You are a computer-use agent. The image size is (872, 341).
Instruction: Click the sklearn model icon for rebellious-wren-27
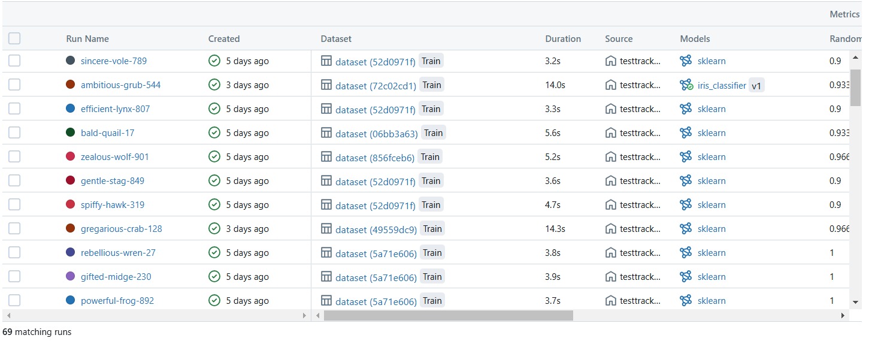pos(686,253)
